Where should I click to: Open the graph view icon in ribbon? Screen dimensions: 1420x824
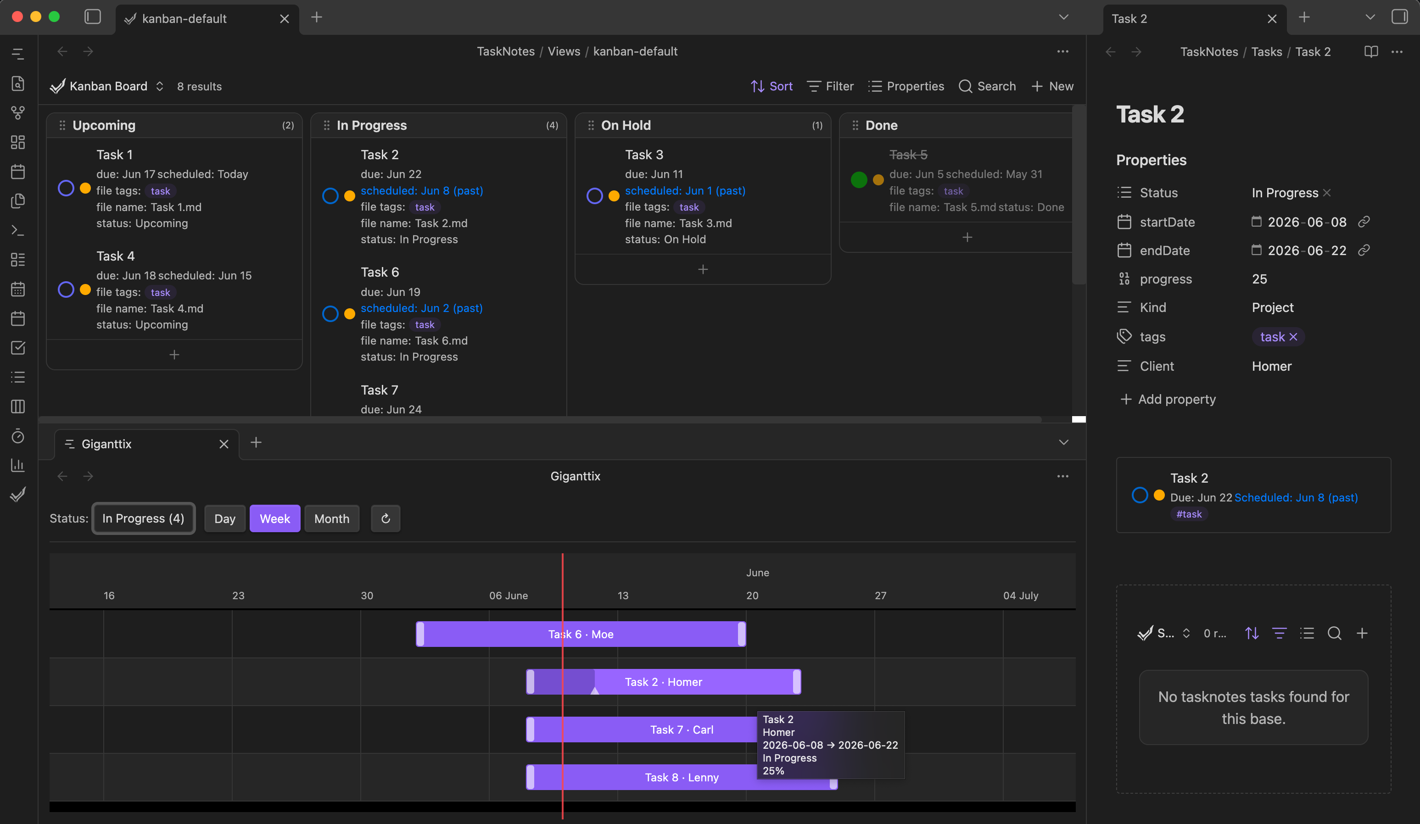[18, 113]
